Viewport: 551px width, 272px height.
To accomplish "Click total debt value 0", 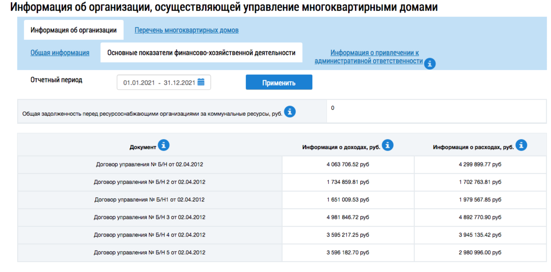I will tap(333, 108).
